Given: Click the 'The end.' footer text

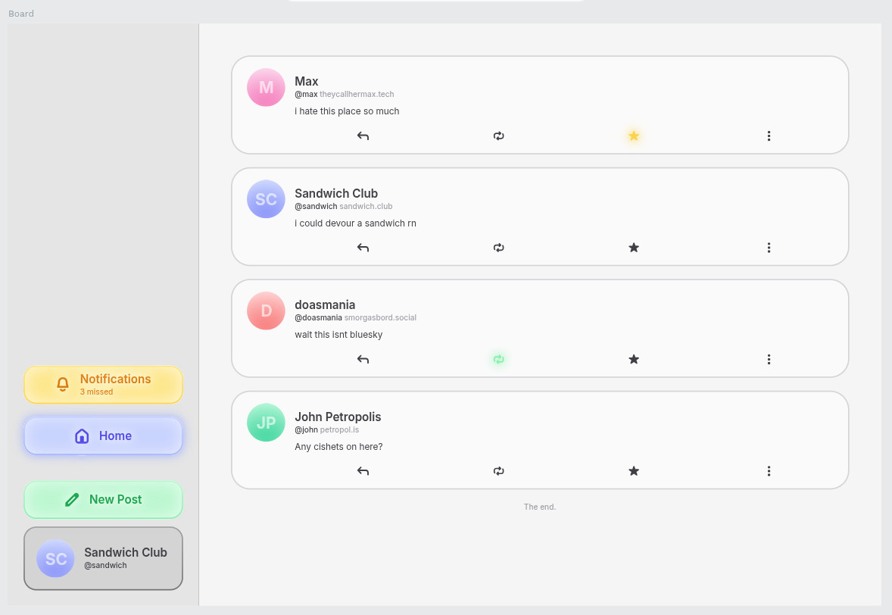Looking at the screenshot, I should (x=540, y=507).
